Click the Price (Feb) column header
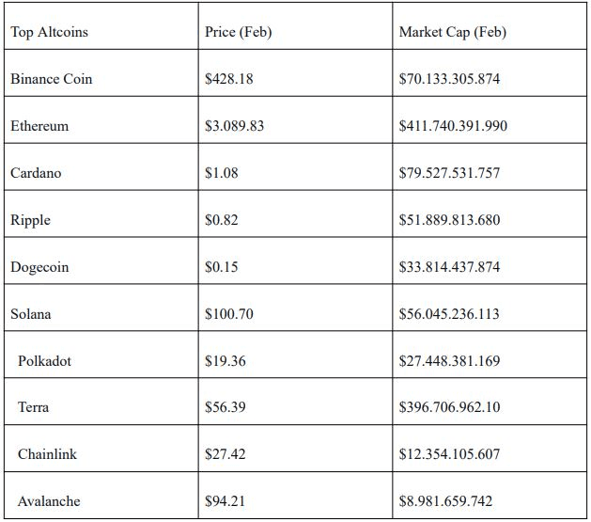The height and width of the screenshot is (522, 591). pyautogui.click(x=238, y=32)
